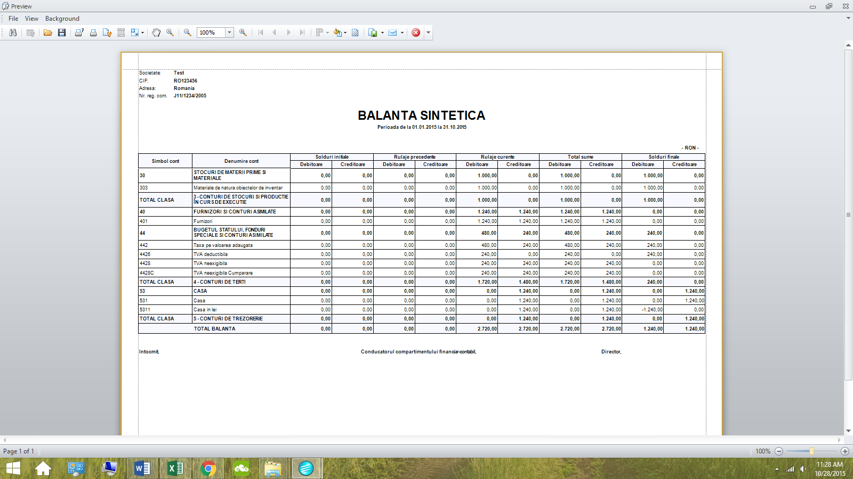
Task: Open Page Setup icon
Action: (107, 32)
